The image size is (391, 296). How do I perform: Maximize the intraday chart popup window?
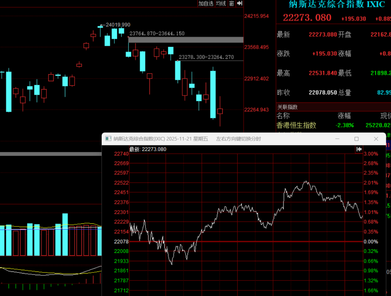coord(357,139)
